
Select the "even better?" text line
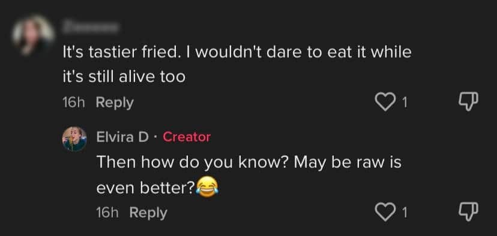146,188
